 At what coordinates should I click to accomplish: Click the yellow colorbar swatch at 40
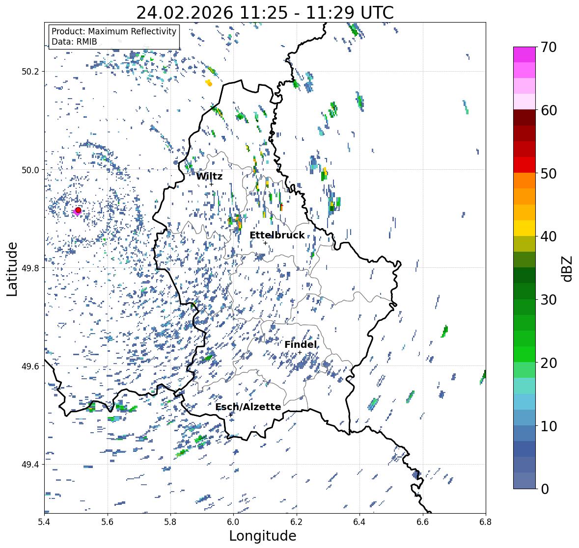[x=524, y=228]
